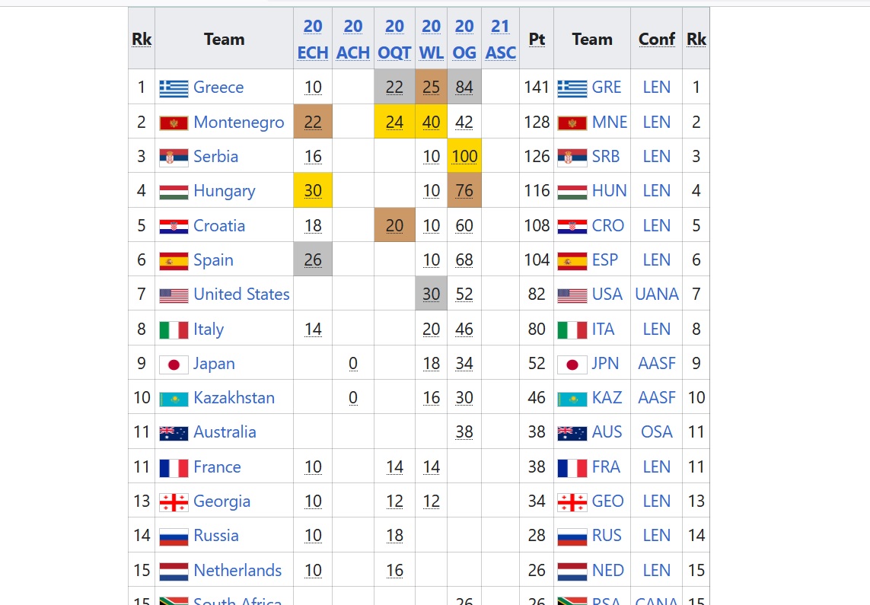Image resolution: width=870 pixels, height=605 pixels.
Task: Click the gold 100 cell for Serbia
Action: pyautogui.click(x=464, y=157)
